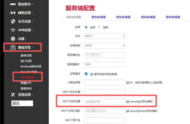Viewport: 190px width, 124px height.
Task: Open 智慧灯杆 submenu item
Action: click(26, 83)
